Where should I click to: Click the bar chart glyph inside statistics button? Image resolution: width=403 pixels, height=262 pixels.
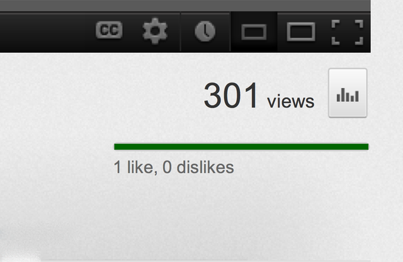[348, 95]
